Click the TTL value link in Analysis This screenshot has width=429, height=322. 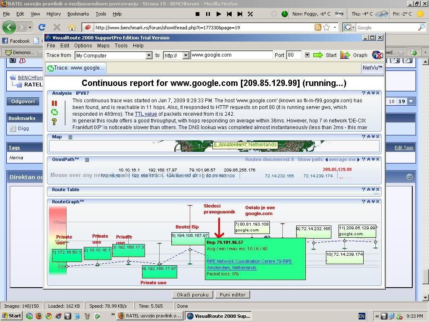click(x=146, y=114)
